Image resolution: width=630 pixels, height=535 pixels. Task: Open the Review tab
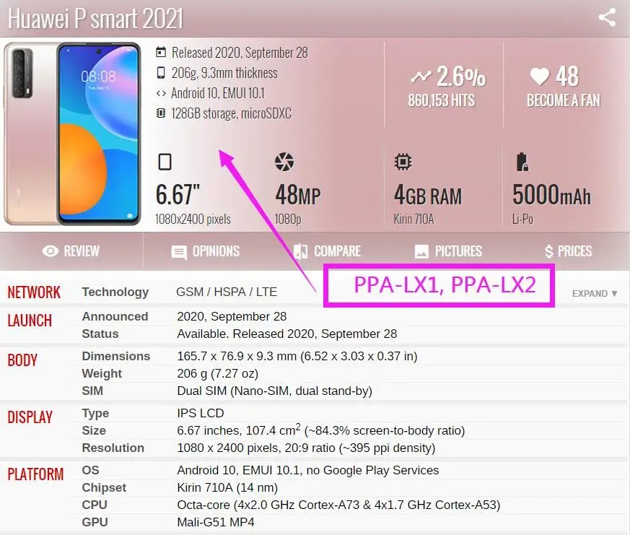(x=71, y=251)
